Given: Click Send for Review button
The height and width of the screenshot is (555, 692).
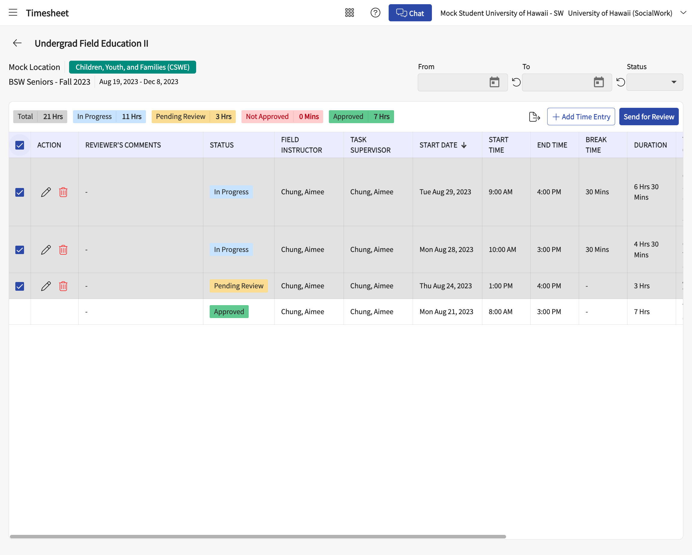Looking at the screenshot, I should click(x=649, y=117).
